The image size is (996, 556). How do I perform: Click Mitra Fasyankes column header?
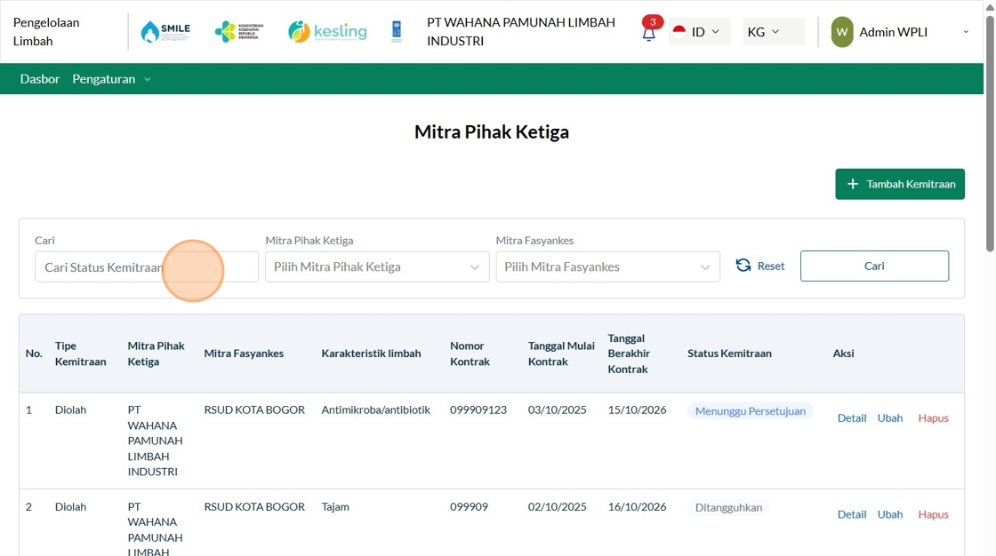(x=244, y=353)
